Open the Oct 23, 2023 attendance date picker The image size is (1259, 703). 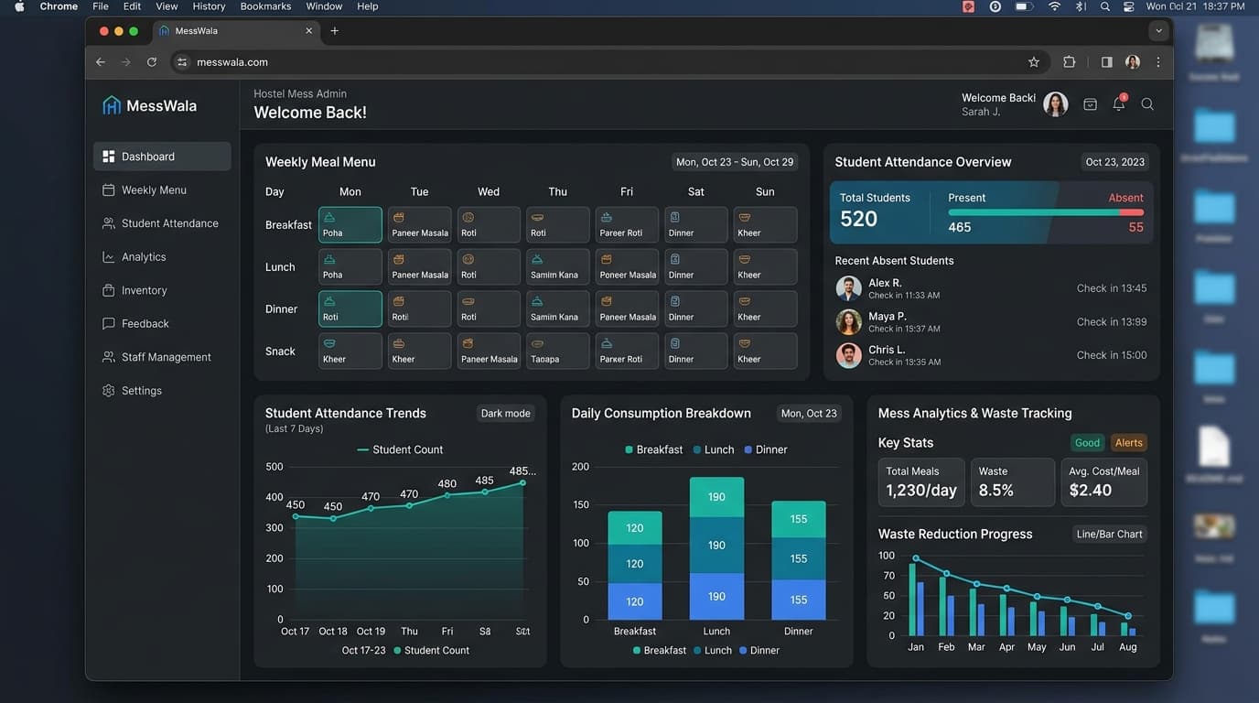(1114, 162)
